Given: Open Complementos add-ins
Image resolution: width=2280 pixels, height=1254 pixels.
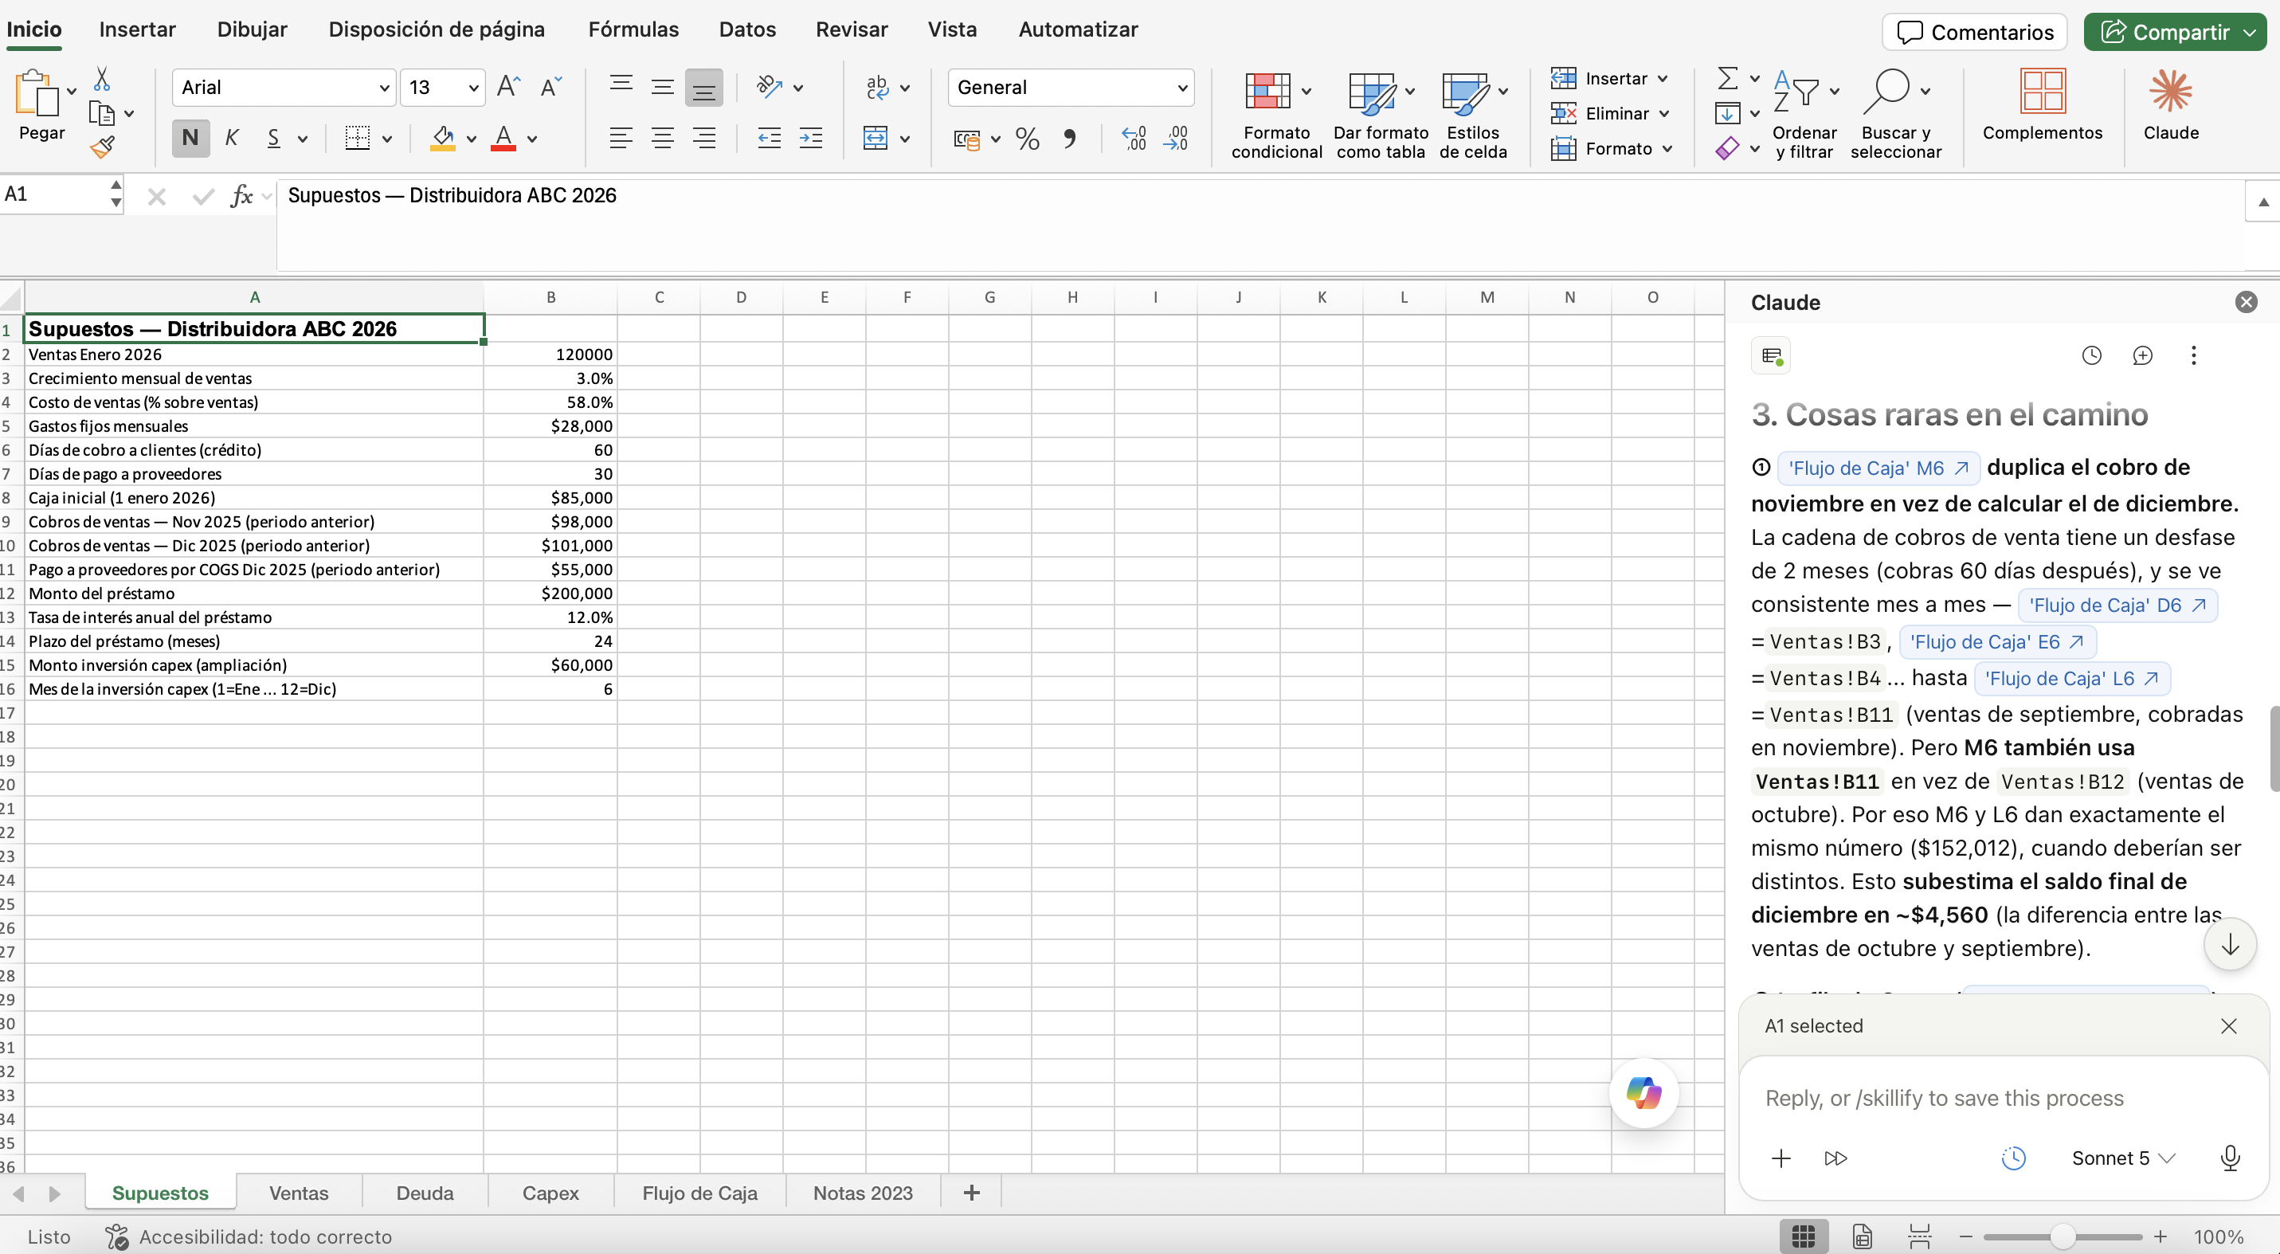Looking at the screenshot, I should point(2042,105).
